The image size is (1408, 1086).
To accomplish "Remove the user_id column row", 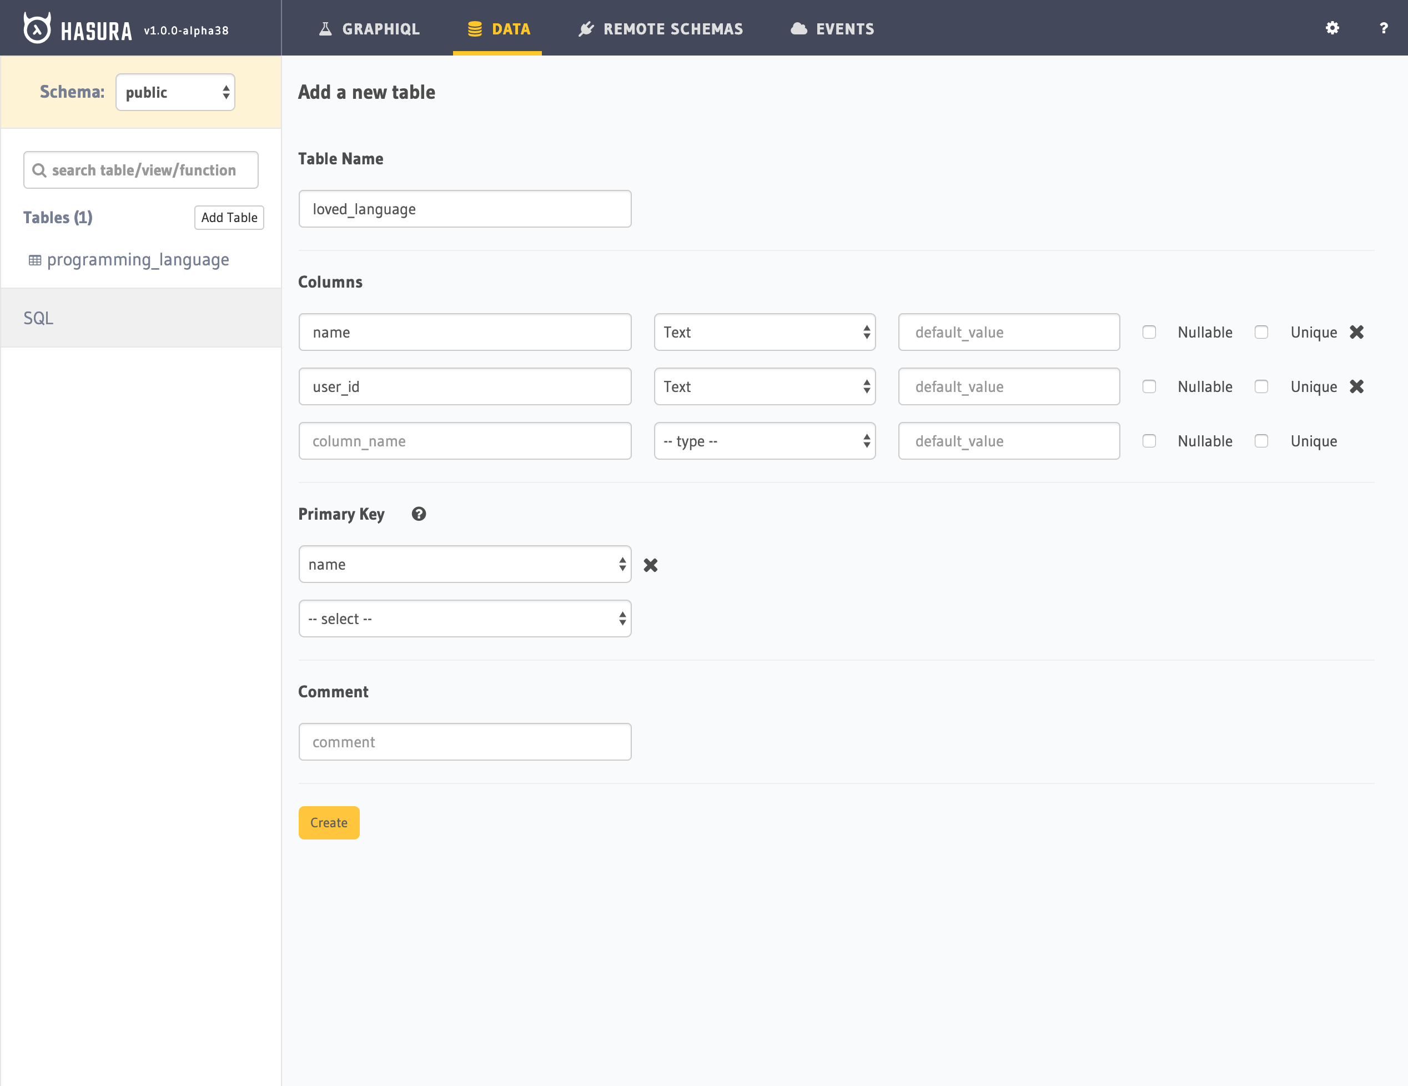I will pos(1356,386).
